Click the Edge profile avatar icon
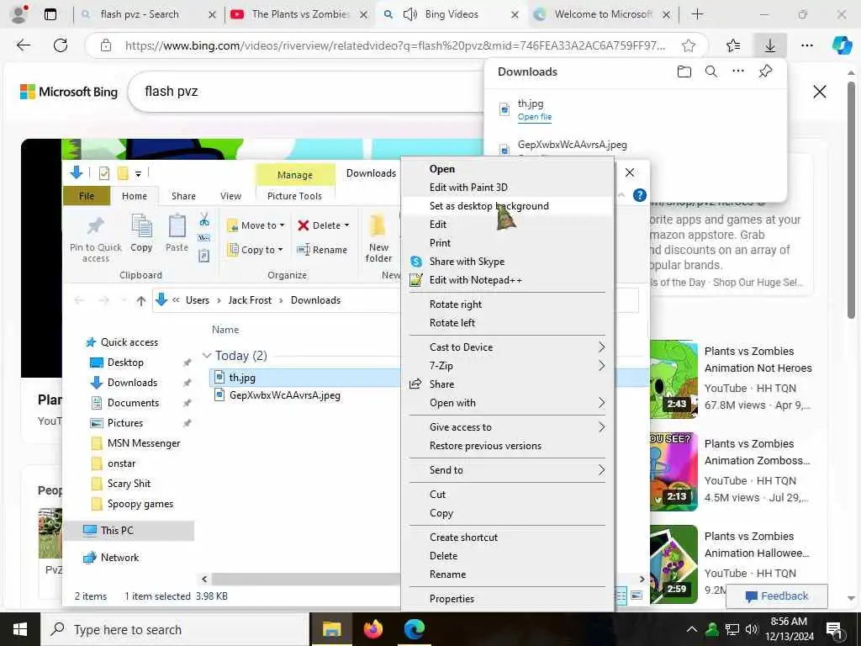The height and width of the screenshot is (646, 861). click(x=19, y=13)
